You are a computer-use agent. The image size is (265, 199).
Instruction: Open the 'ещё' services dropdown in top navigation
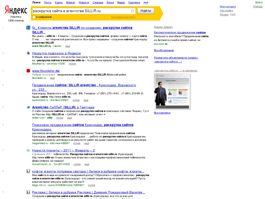[146, 3]
